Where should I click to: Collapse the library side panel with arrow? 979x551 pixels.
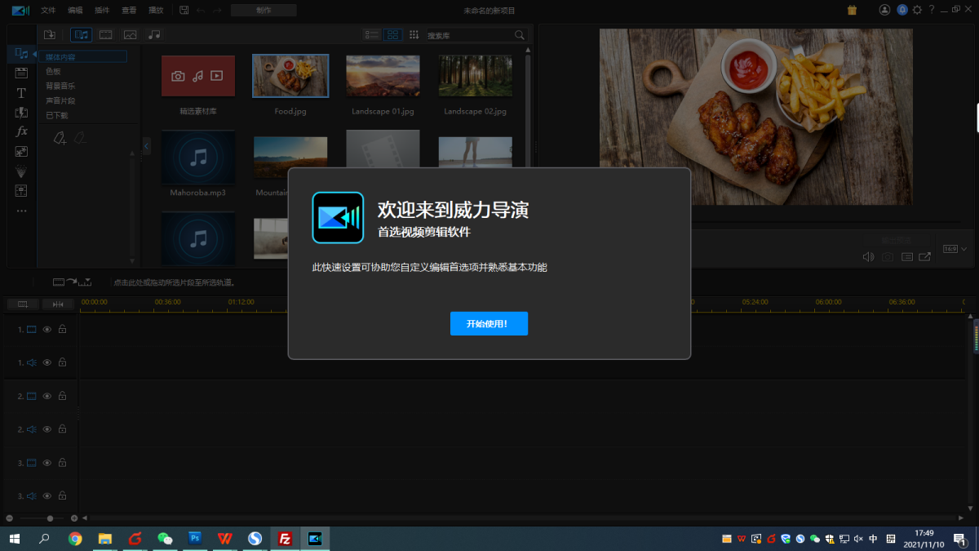pyautogui.click(x=146, y=146)
